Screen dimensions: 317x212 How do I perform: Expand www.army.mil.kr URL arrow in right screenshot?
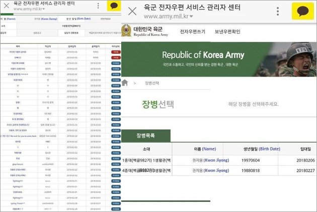191,17
